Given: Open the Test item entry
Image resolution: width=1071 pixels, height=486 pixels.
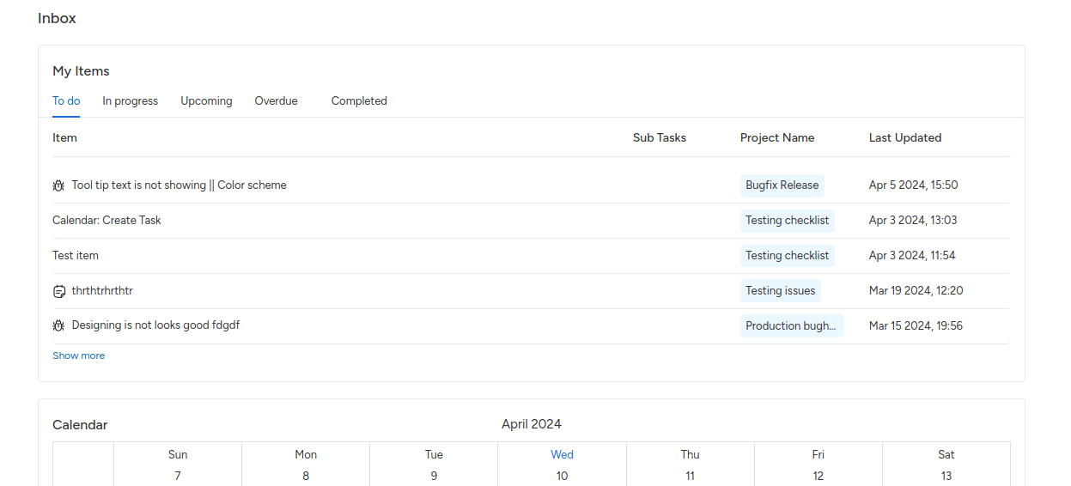Looking at the screenshot, I should (x=76, y=256).
